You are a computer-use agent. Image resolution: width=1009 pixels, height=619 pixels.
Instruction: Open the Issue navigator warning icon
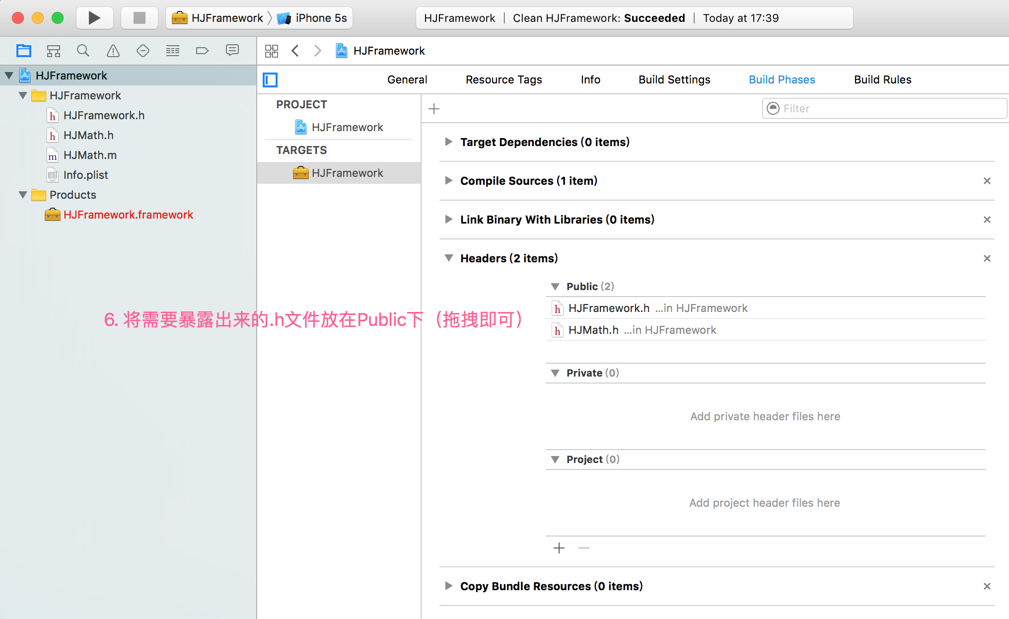coord(113,51)
